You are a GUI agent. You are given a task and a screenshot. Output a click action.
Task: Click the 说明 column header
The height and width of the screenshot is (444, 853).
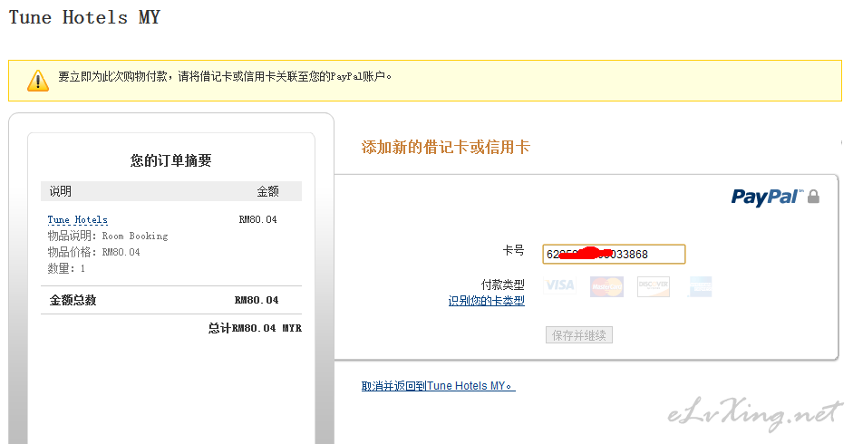61,191
